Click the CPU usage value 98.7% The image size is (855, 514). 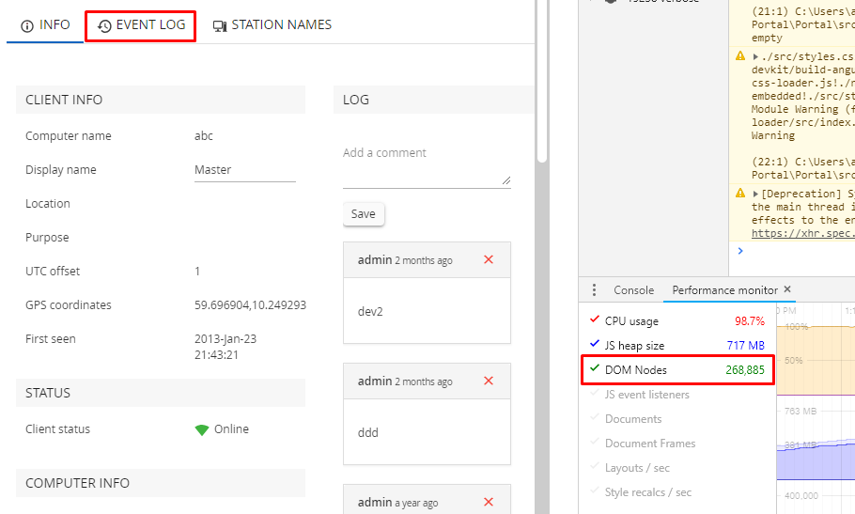pyautogui.click(x=750, y=321)
